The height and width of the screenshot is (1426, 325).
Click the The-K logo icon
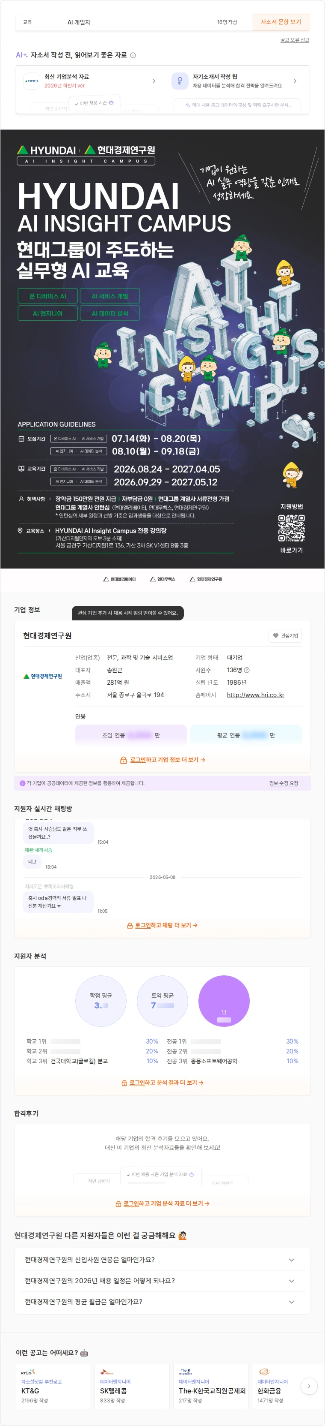tap(186, 1372)
